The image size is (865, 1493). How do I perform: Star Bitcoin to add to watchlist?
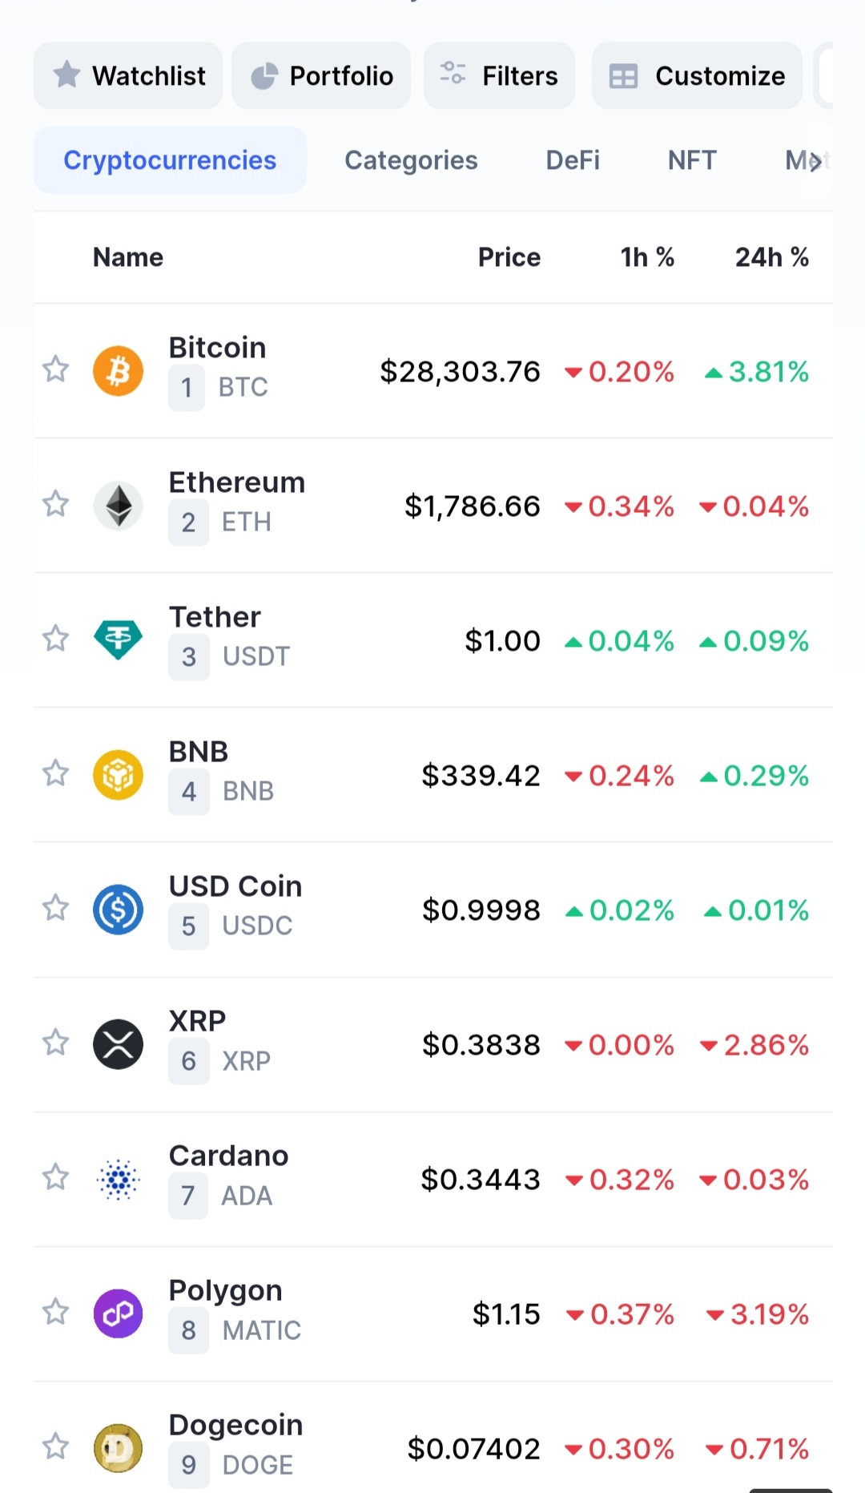point(55,369)
